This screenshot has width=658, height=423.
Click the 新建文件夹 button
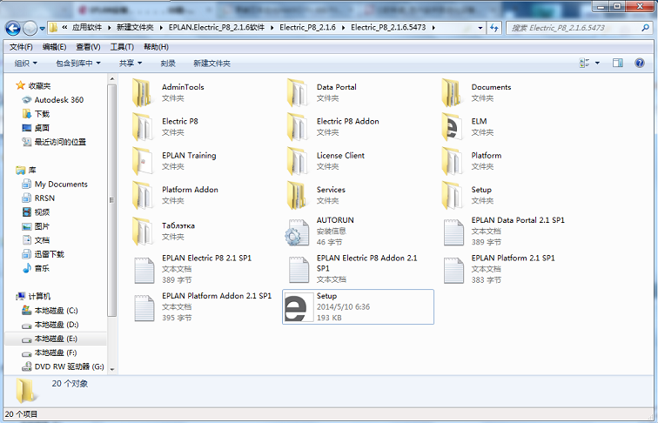point(211,63)
